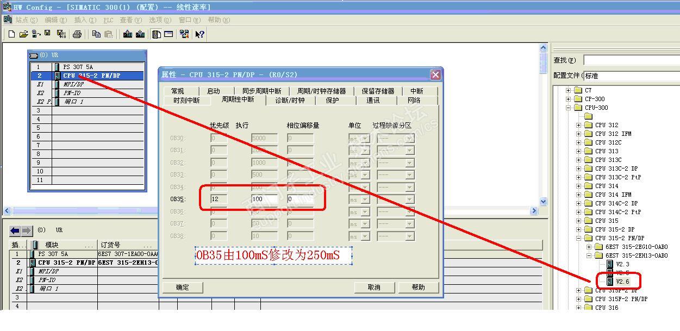Click the 帮助 button in dialog

[418, 287]
